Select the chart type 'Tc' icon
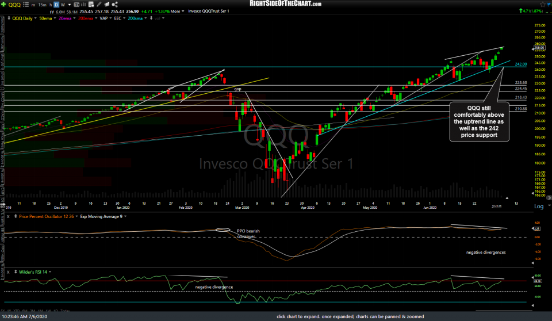This screenshot has width=552, height=321. tap(76, 5)
